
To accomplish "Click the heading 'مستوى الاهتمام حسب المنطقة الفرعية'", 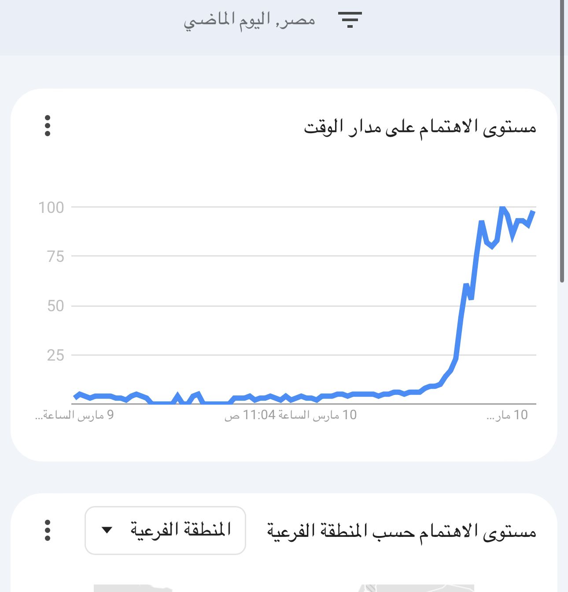I will pos(402,531).
